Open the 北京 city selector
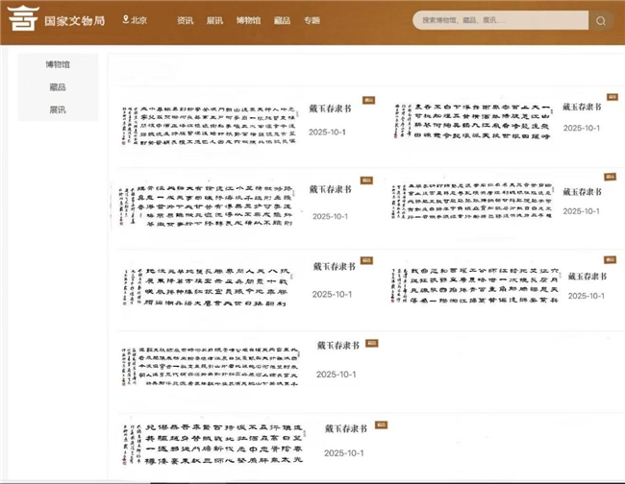The height and width of the screenshot is (484, 625). point(139,20)
